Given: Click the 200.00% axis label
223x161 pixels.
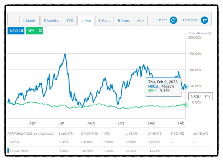Looking at the screenshot, I should click(x=195, y=38).
